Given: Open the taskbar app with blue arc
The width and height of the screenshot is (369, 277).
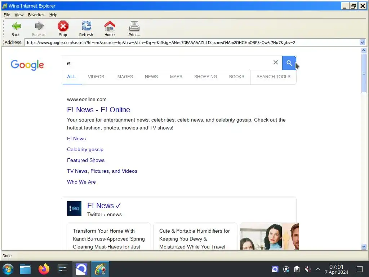Looking at the screenshot, I should tap(81, 269).
